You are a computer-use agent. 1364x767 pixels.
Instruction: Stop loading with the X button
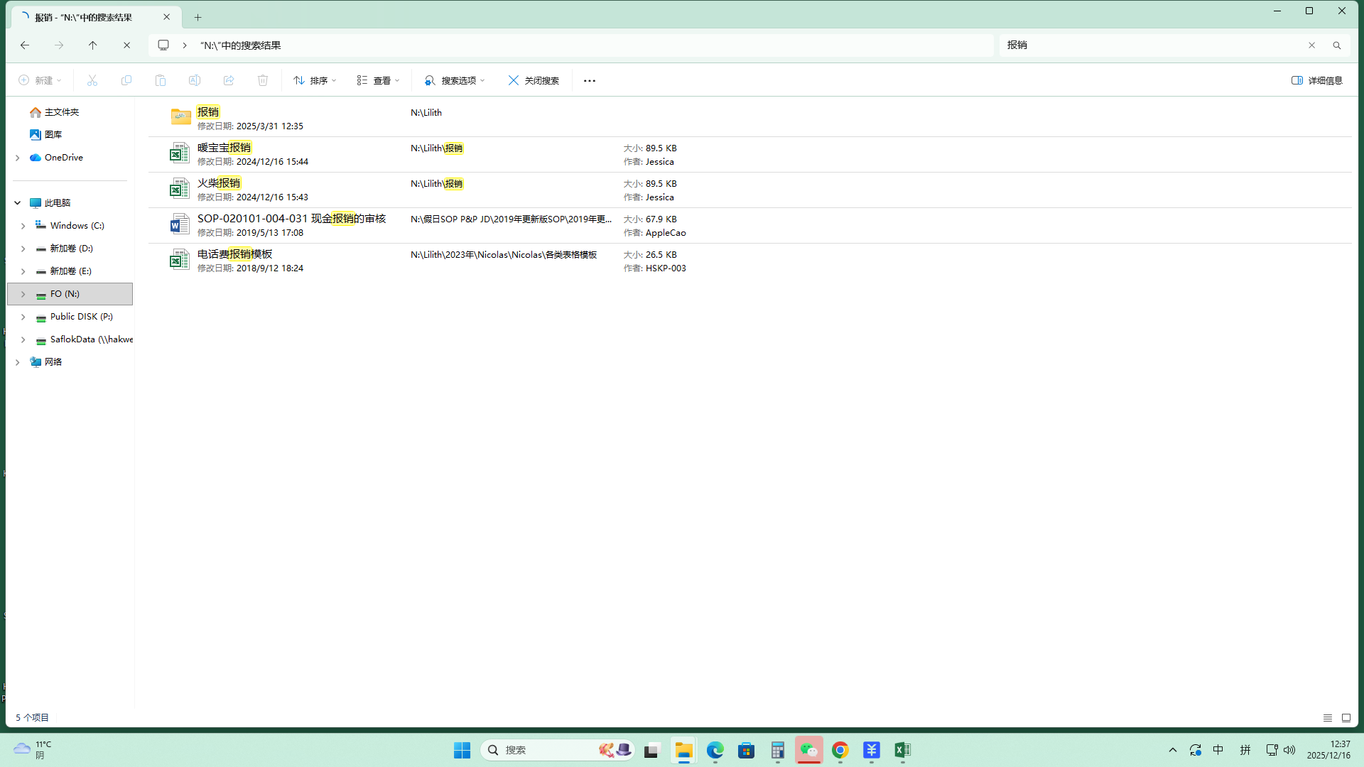point(126,45)
